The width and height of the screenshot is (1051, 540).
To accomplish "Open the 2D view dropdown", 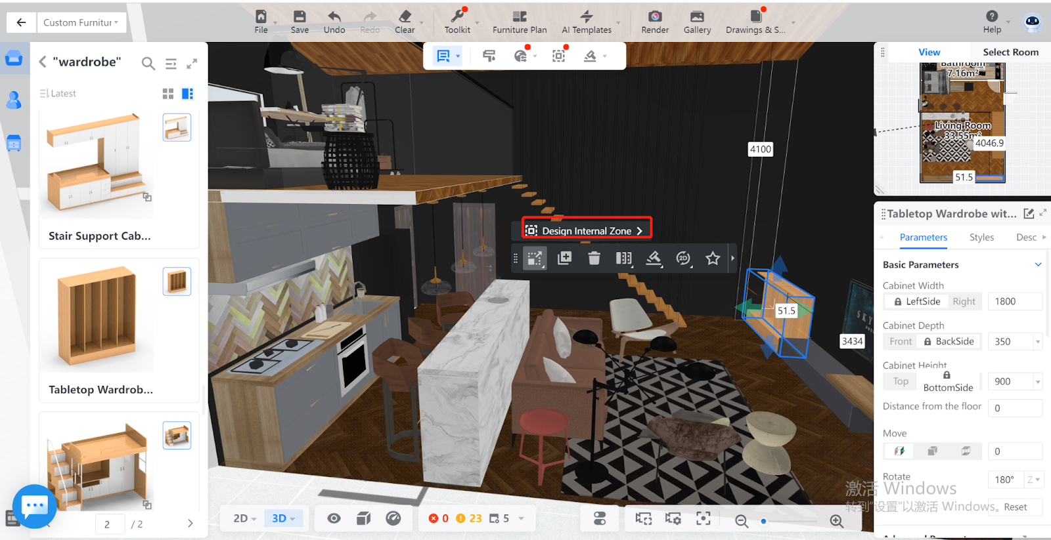I will click(x=244, y=518).
